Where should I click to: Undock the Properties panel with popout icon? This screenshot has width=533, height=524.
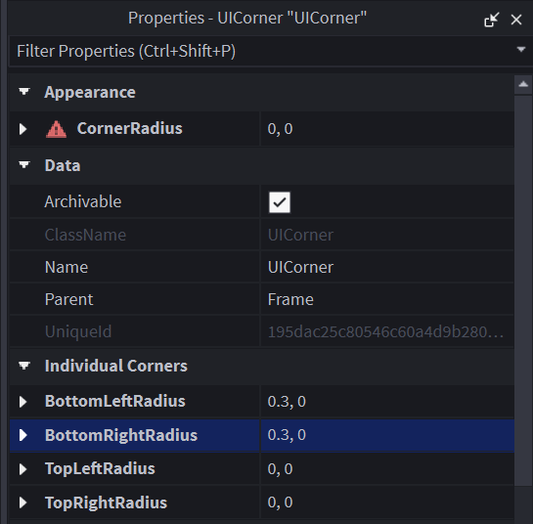(x=492, y=20)
